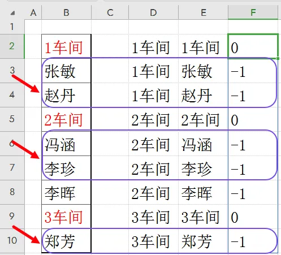Click empty cell C2
Viewport: 281px width, 255px height.
[110, 46]
